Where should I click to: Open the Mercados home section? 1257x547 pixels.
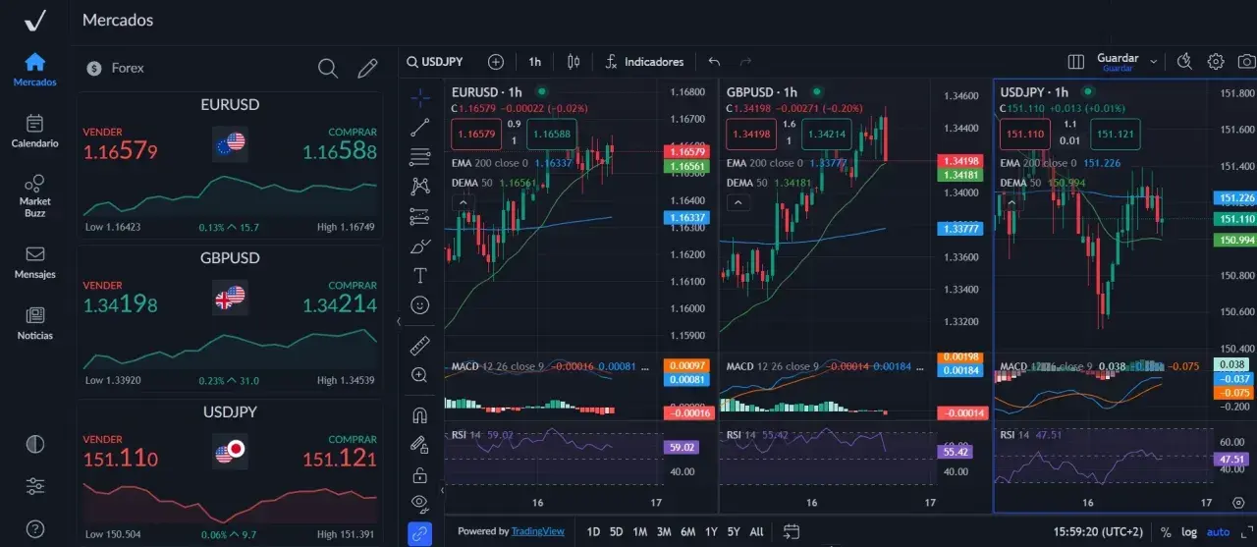[x=34, y=70]
